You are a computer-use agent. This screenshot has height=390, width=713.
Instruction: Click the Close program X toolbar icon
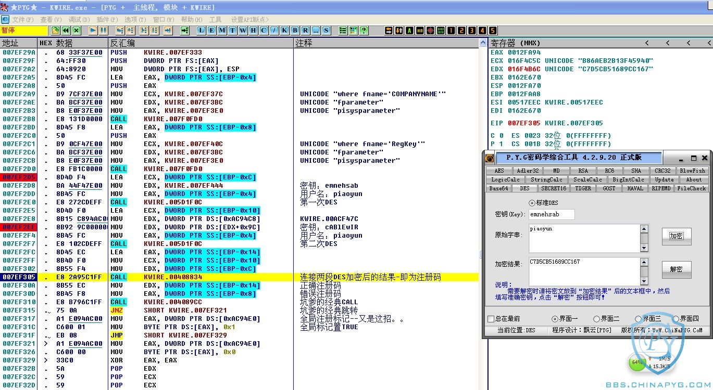tap(77, 30)
